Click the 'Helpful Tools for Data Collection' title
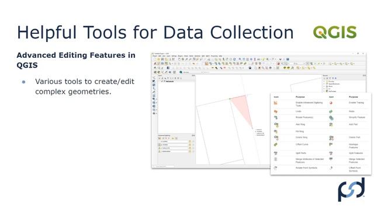 coord(155,33)
